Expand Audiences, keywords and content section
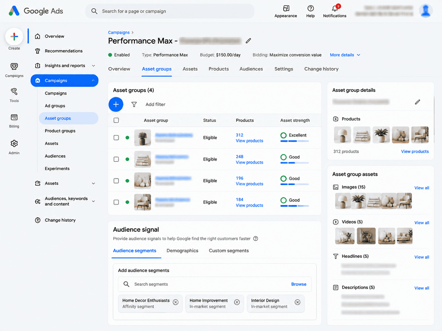 click(93, 201)
